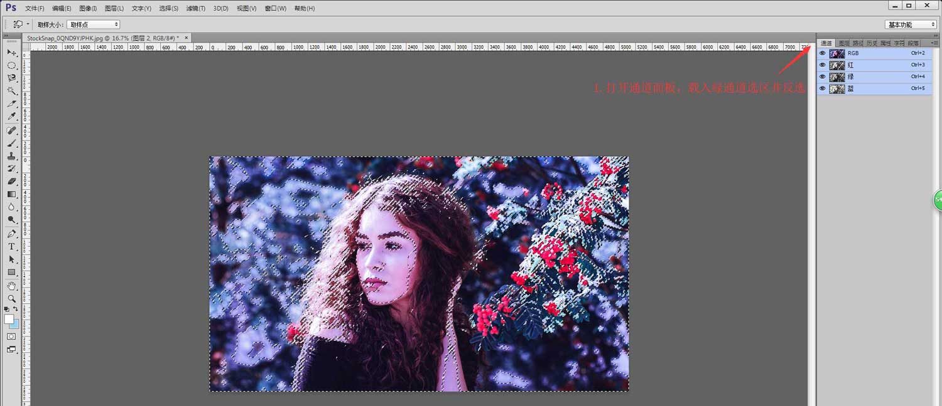The image size is (942, 406).
Task: Close the StockSnap document tab
Action: tap(186, 38)
